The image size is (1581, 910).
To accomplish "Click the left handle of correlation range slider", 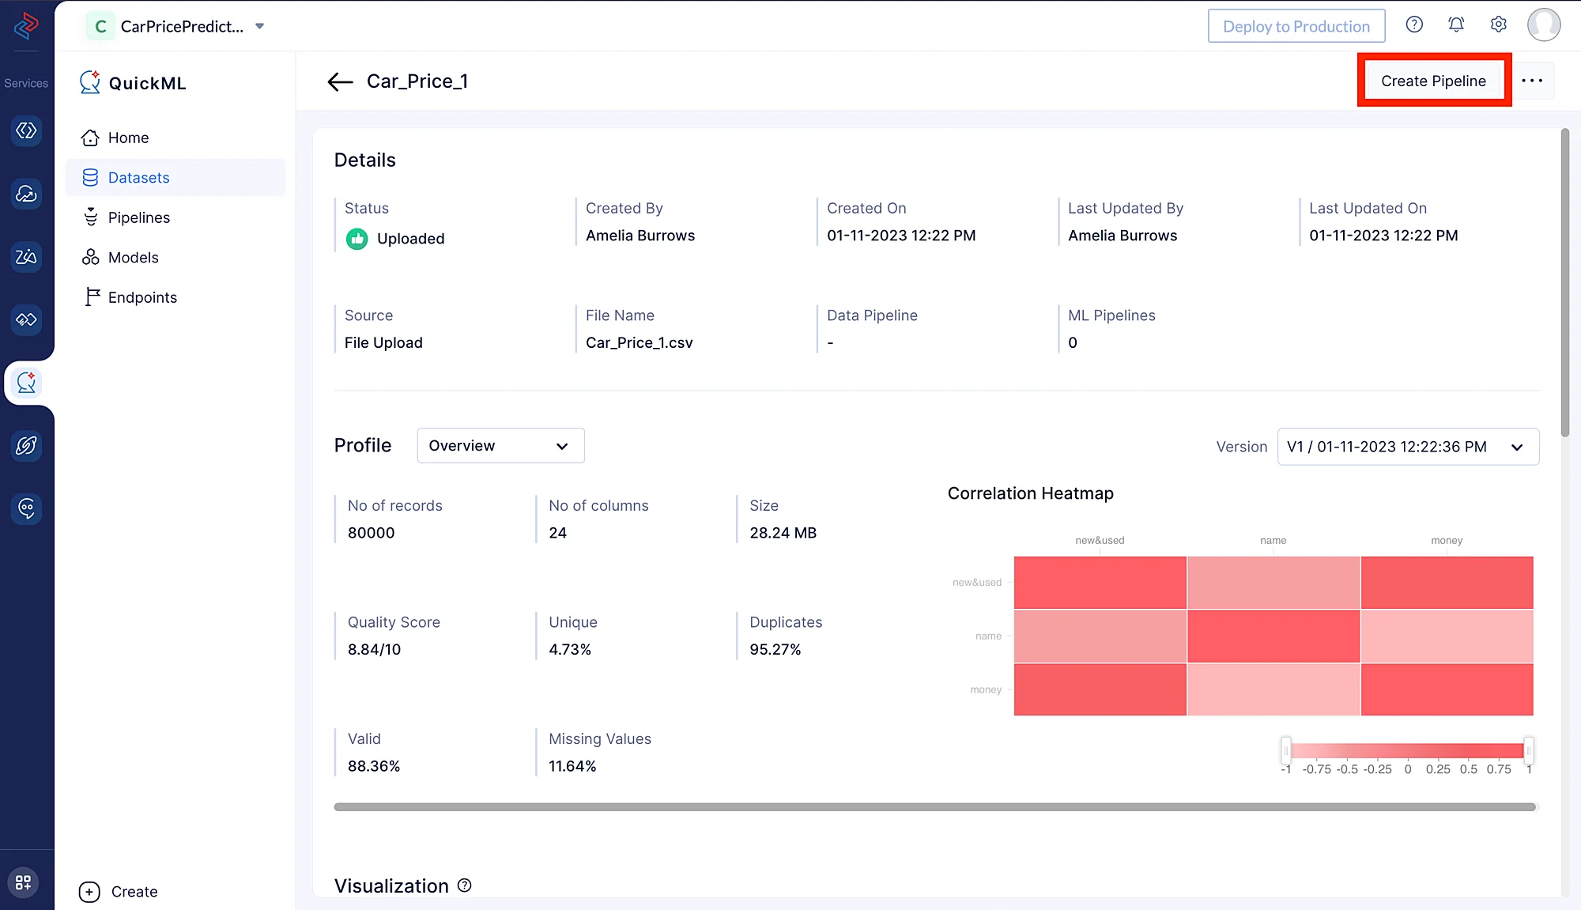I will pos(1286,750).
